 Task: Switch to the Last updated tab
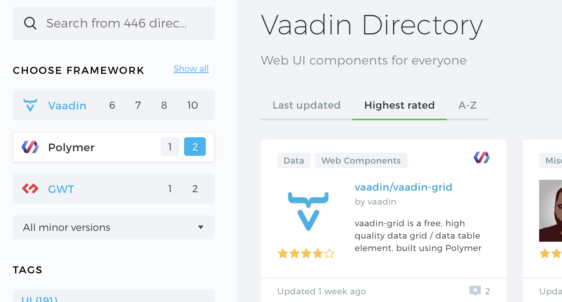(307, 105)
